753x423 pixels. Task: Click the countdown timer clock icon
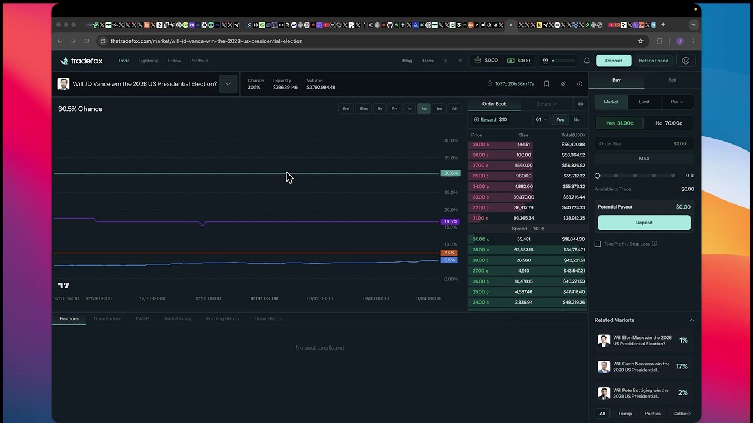490,84
